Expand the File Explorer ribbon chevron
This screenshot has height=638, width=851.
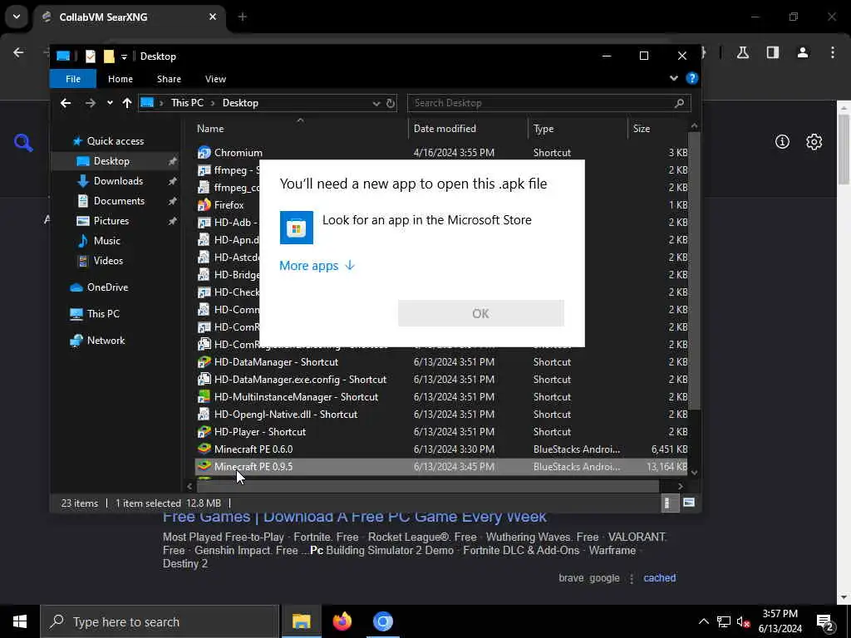click(x=673, y=78)
